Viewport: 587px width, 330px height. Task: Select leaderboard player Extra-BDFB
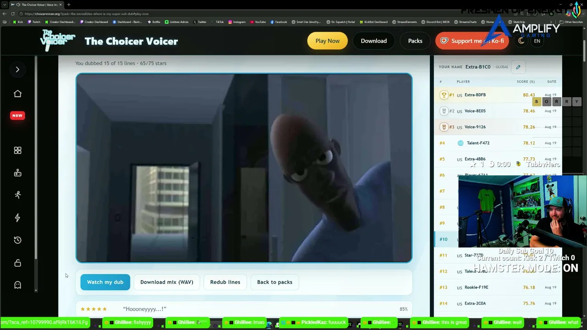(475, 95)
